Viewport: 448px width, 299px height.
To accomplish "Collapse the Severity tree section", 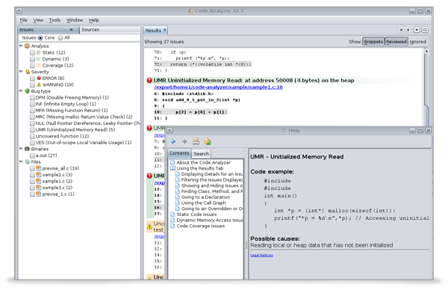I will click(x=22, y=70).
